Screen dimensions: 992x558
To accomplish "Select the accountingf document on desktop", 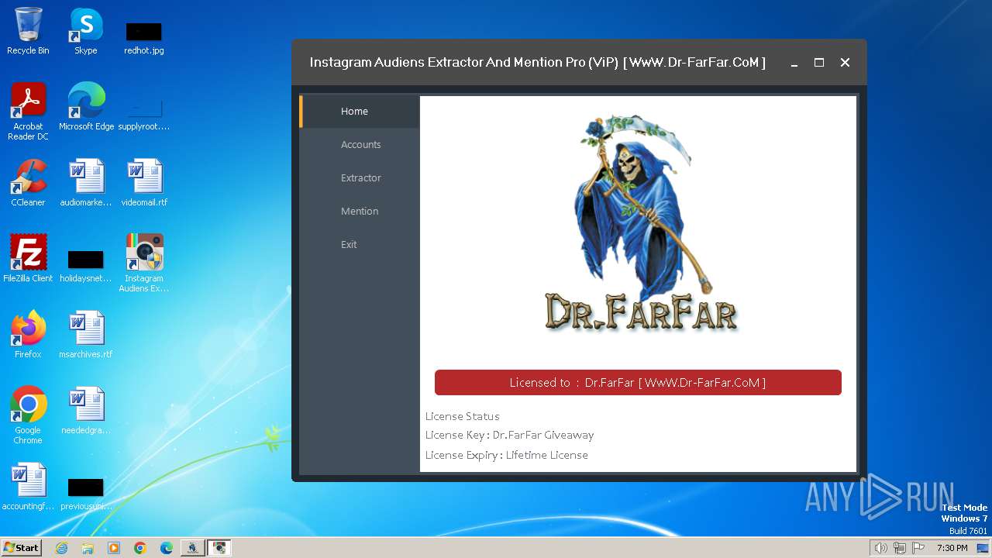I will pos(28,487).
